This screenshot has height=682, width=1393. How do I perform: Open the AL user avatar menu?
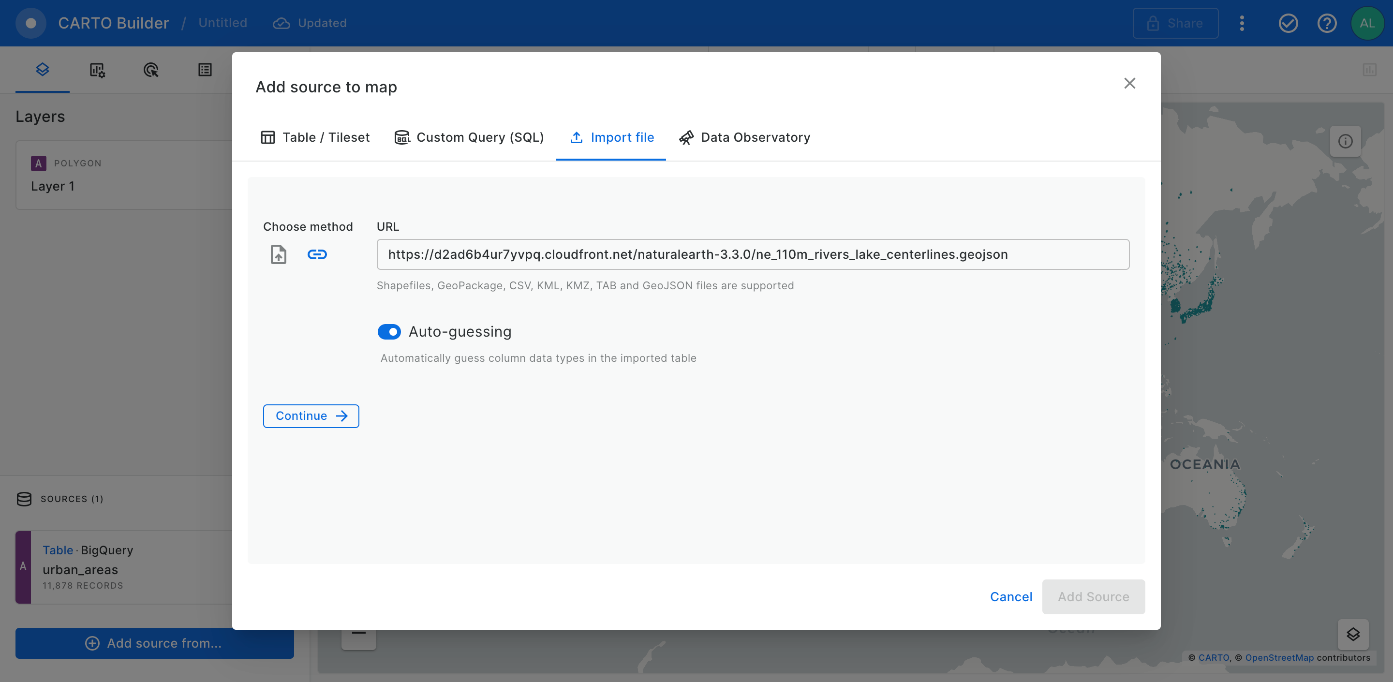1367,23
